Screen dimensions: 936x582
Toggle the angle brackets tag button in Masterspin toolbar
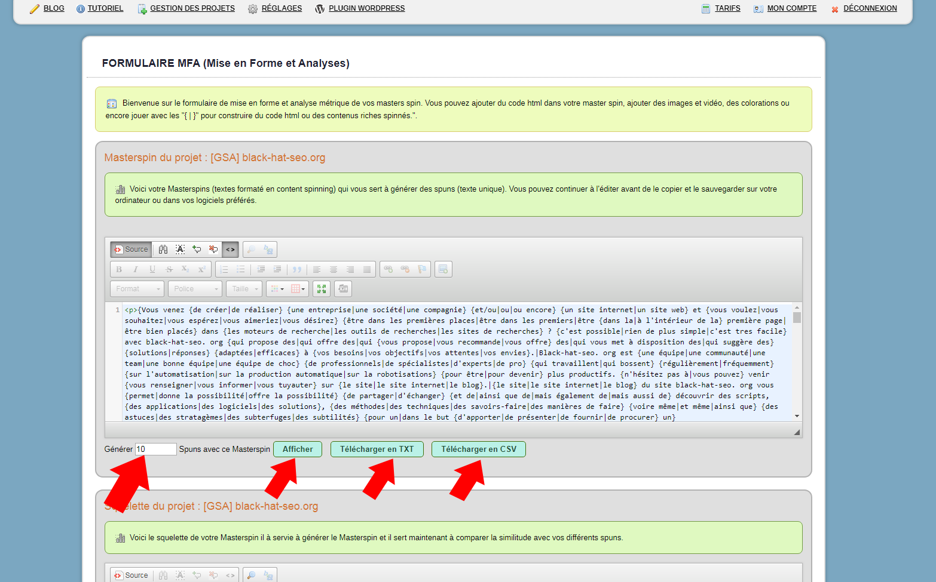[230, 250]
